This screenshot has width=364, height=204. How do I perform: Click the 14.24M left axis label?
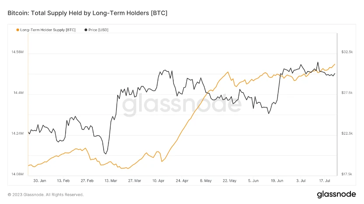click(x=17, y=134)
